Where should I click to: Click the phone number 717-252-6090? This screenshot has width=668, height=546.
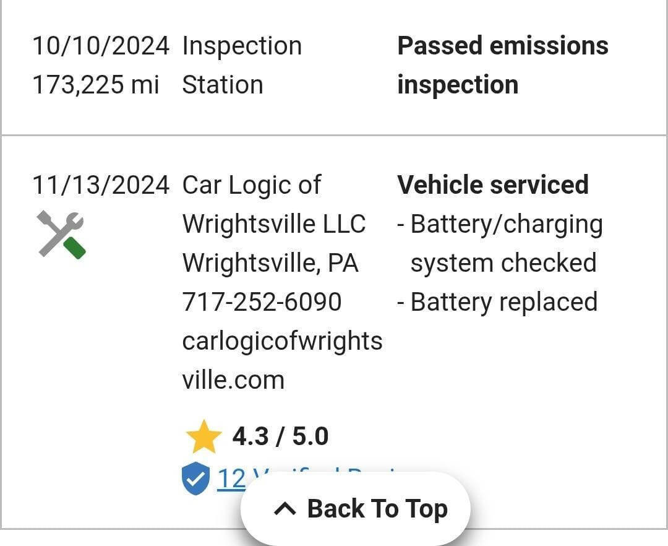click(x=262, y=301)
